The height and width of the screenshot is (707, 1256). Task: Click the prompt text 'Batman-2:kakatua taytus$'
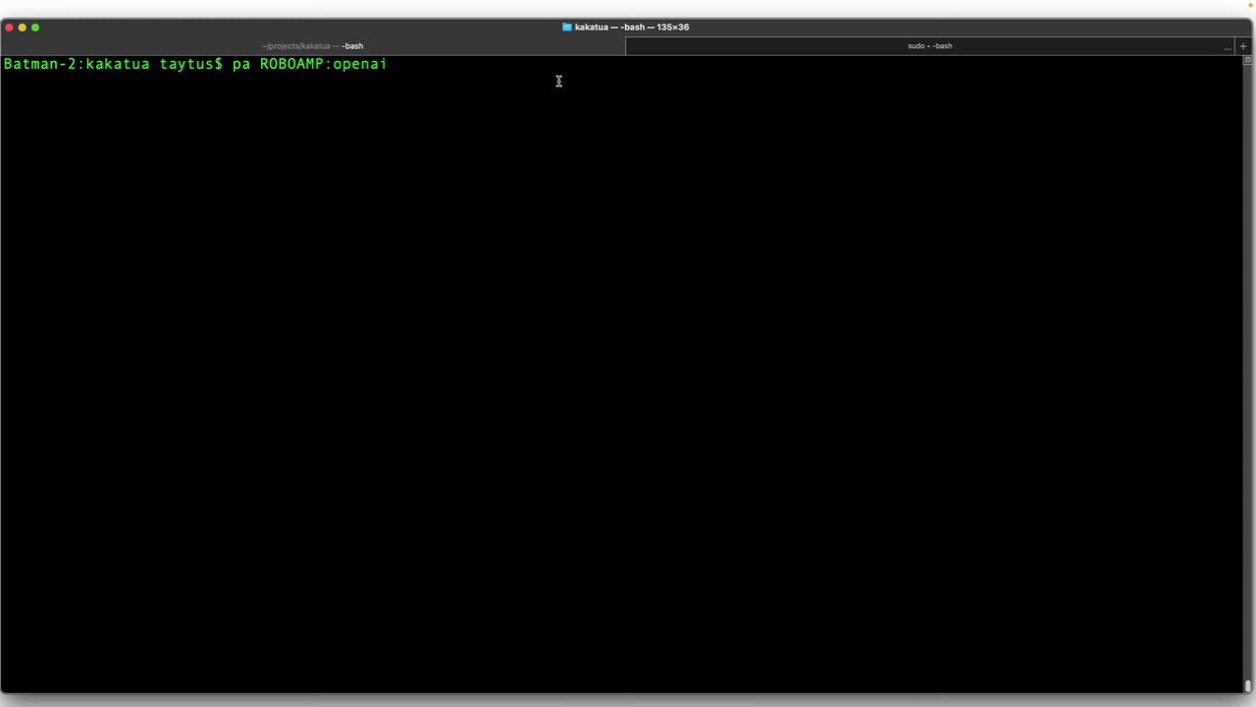[x=113, y=64]
